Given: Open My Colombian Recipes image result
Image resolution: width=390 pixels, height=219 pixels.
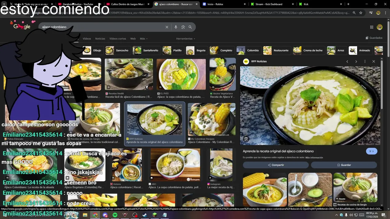Looking at the screenshot, I should (x=211, y=119).
